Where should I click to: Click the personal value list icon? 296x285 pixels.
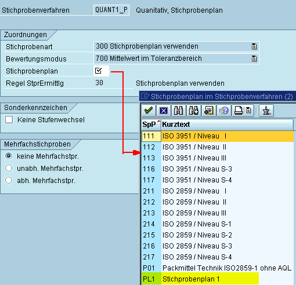tap(209, 111)
